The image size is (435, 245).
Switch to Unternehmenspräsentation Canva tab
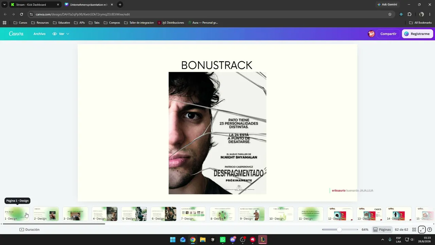point(89,5)
